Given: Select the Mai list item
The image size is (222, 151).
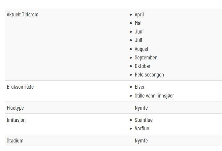Looking at the screenshot, I should [138, 23].
